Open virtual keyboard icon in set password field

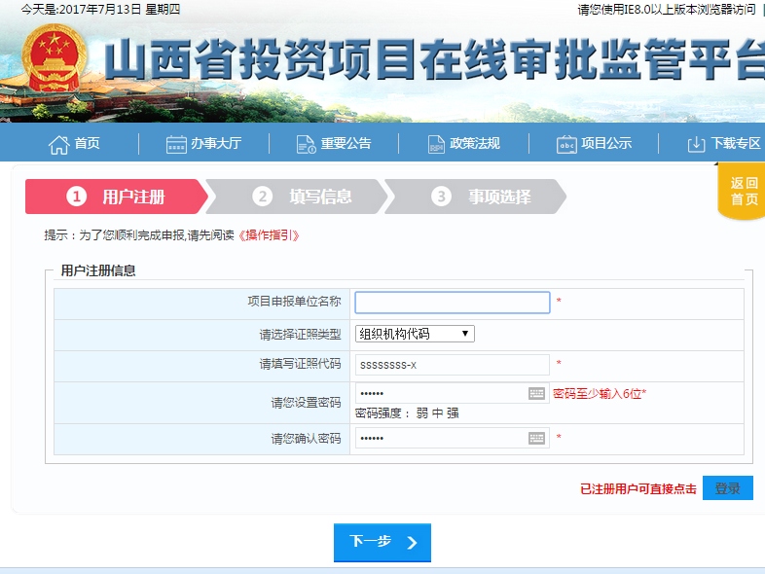coord(537,393)
